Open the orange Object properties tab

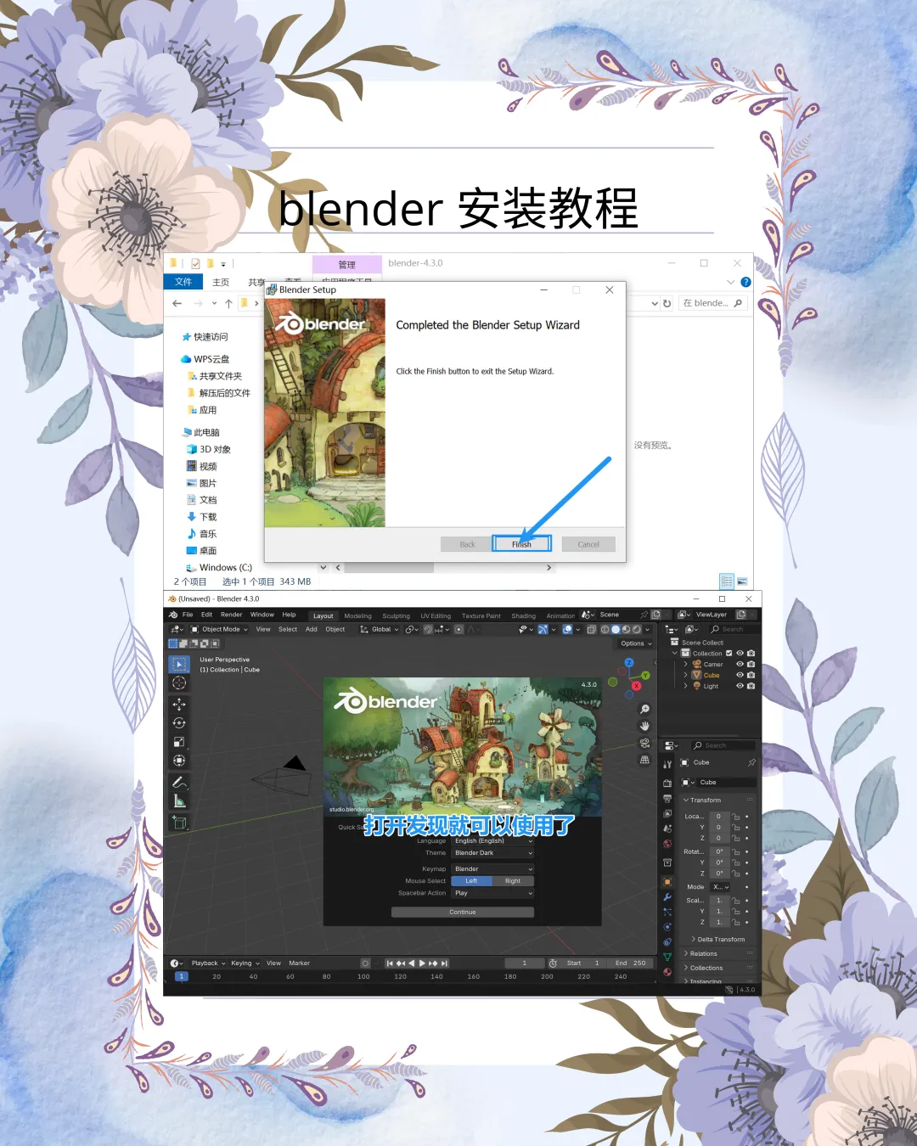[667, 882]
